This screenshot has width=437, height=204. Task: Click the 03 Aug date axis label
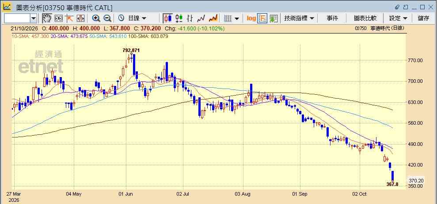pyautogui.click(x=243, y=194)
